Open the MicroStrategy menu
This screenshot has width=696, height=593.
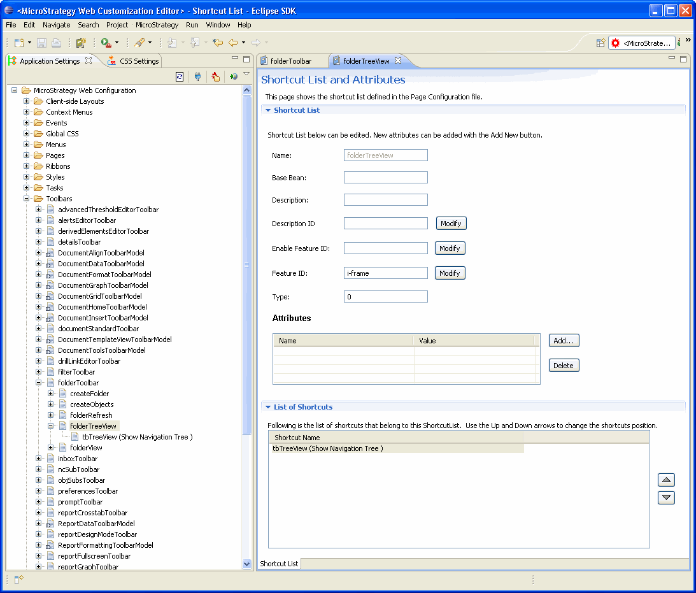(x=157, y=25)
